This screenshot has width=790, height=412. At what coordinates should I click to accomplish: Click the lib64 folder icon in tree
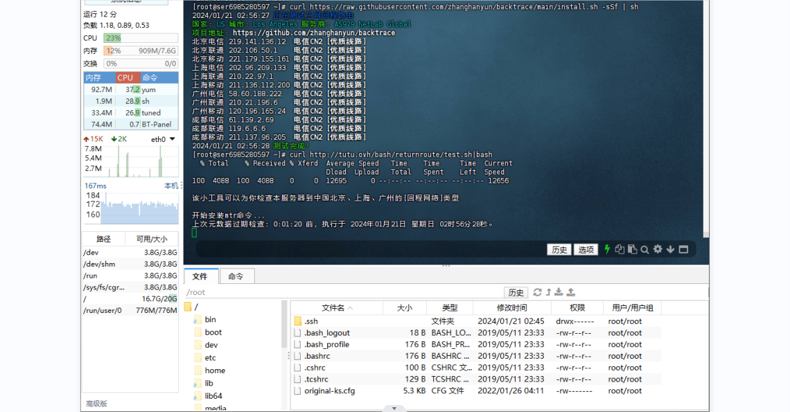pyautogui.click(x=197, y=396)
